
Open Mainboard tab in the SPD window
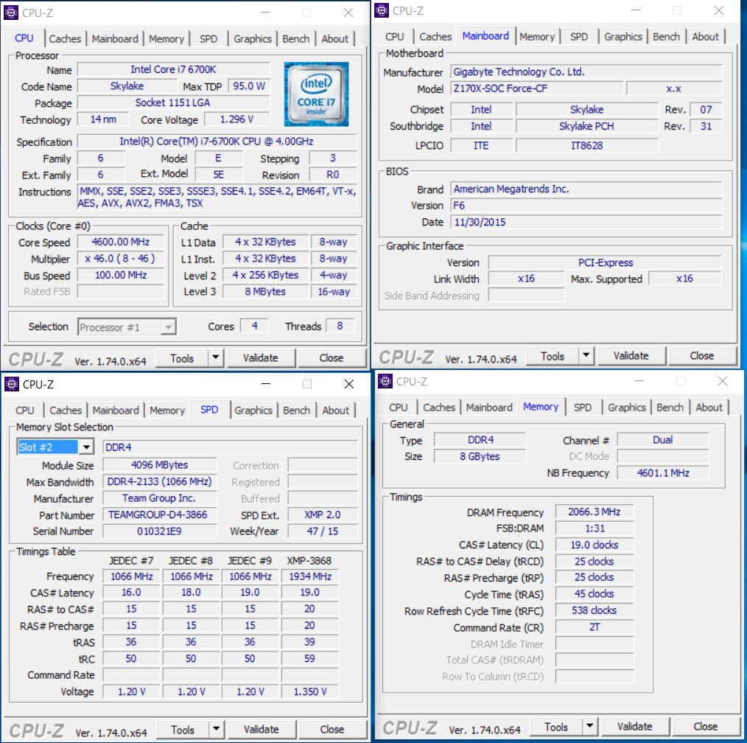click(116, 411)
